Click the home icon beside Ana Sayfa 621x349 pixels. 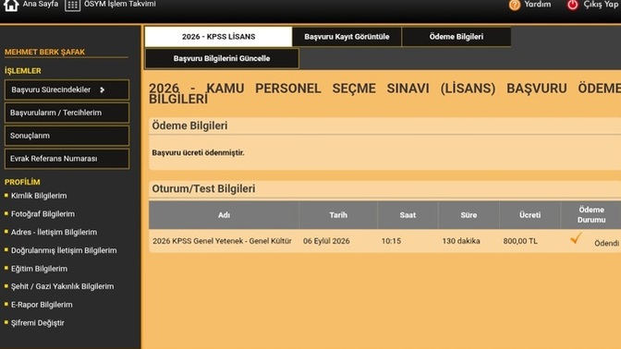pyautogui.click(x=11, y=5)
